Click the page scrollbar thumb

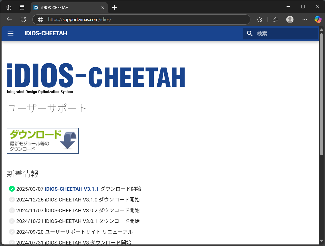[x=321, y=94]
